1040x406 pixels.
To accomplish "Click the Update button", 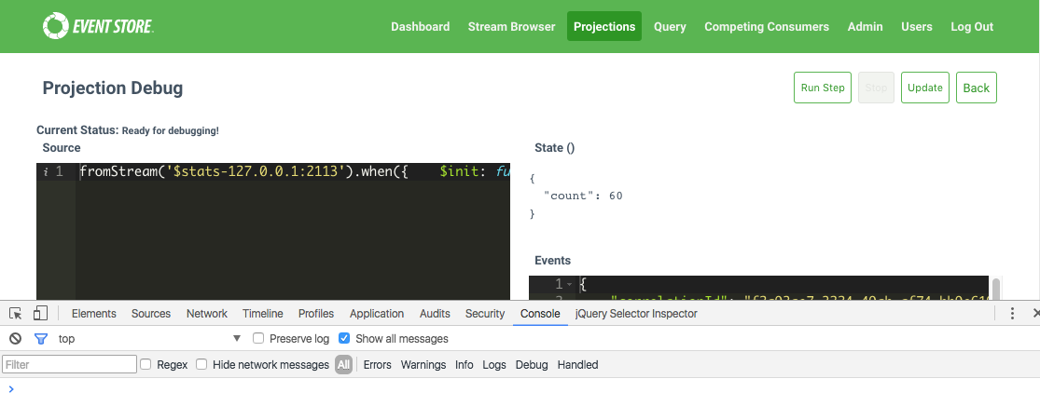I will (924, 88).
